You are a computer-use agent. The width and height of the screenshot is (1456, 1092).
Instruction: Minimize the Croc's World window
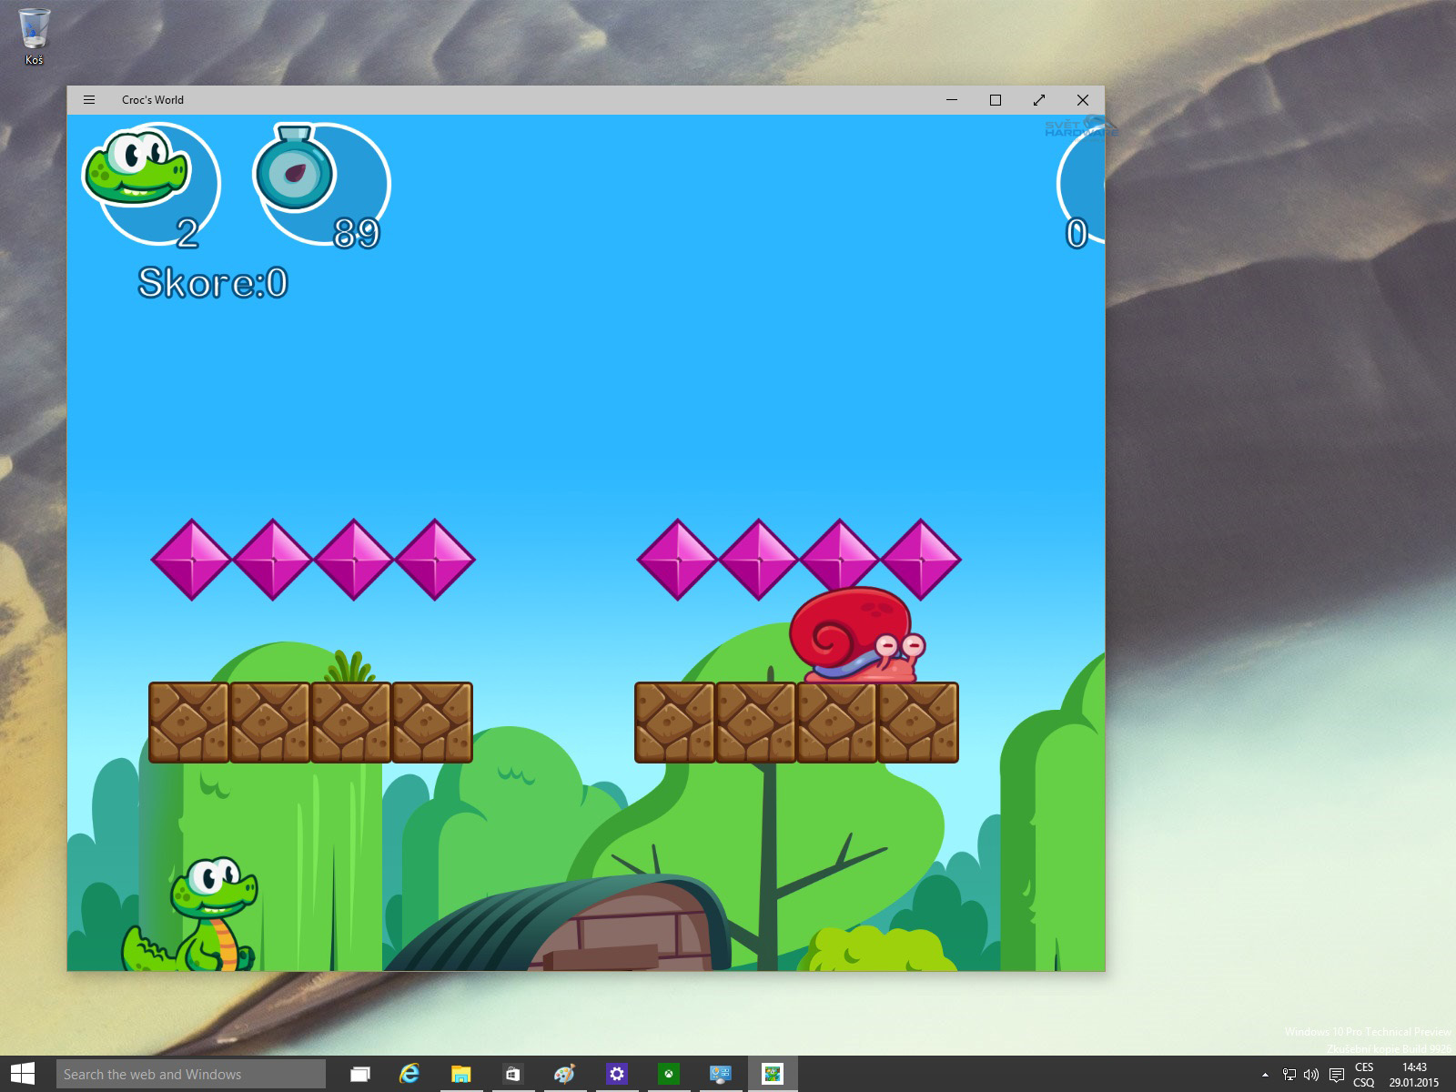point(952,100)
